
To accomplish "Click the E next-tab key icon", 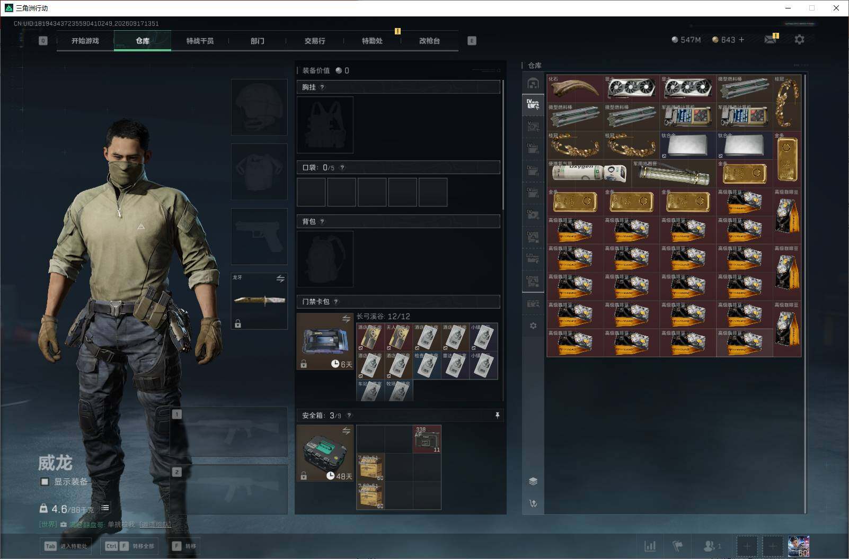I will point(472,41).
